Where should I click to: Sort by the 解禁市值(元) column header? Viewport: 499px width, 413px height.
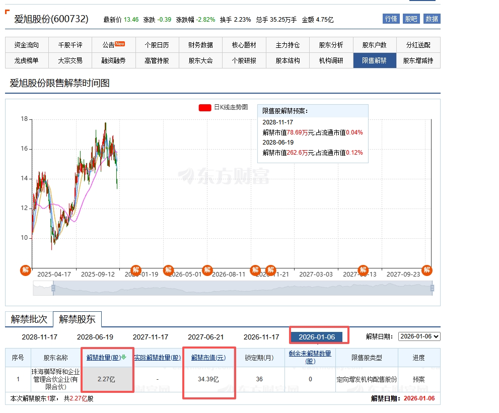click(x=208, y=358)
